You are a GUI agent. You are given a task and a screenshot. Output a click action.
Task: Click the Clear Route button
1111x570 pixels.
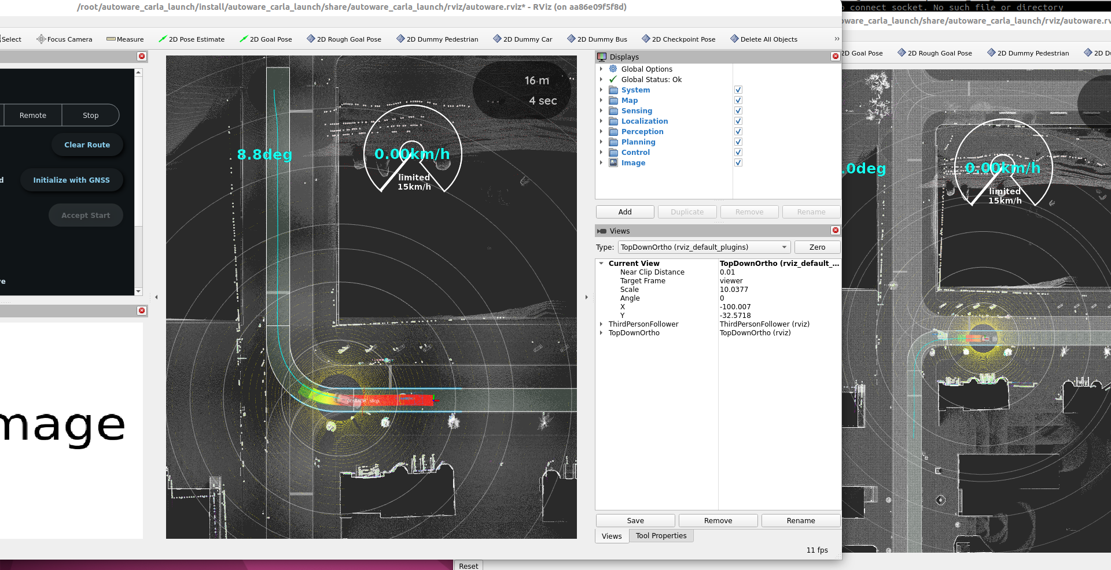point(87,145)
